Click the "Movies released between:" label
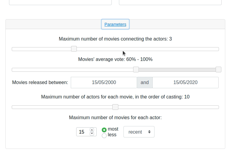Image resolution: width=231 pixels, height=151 pixels. [x=40, y=83]
